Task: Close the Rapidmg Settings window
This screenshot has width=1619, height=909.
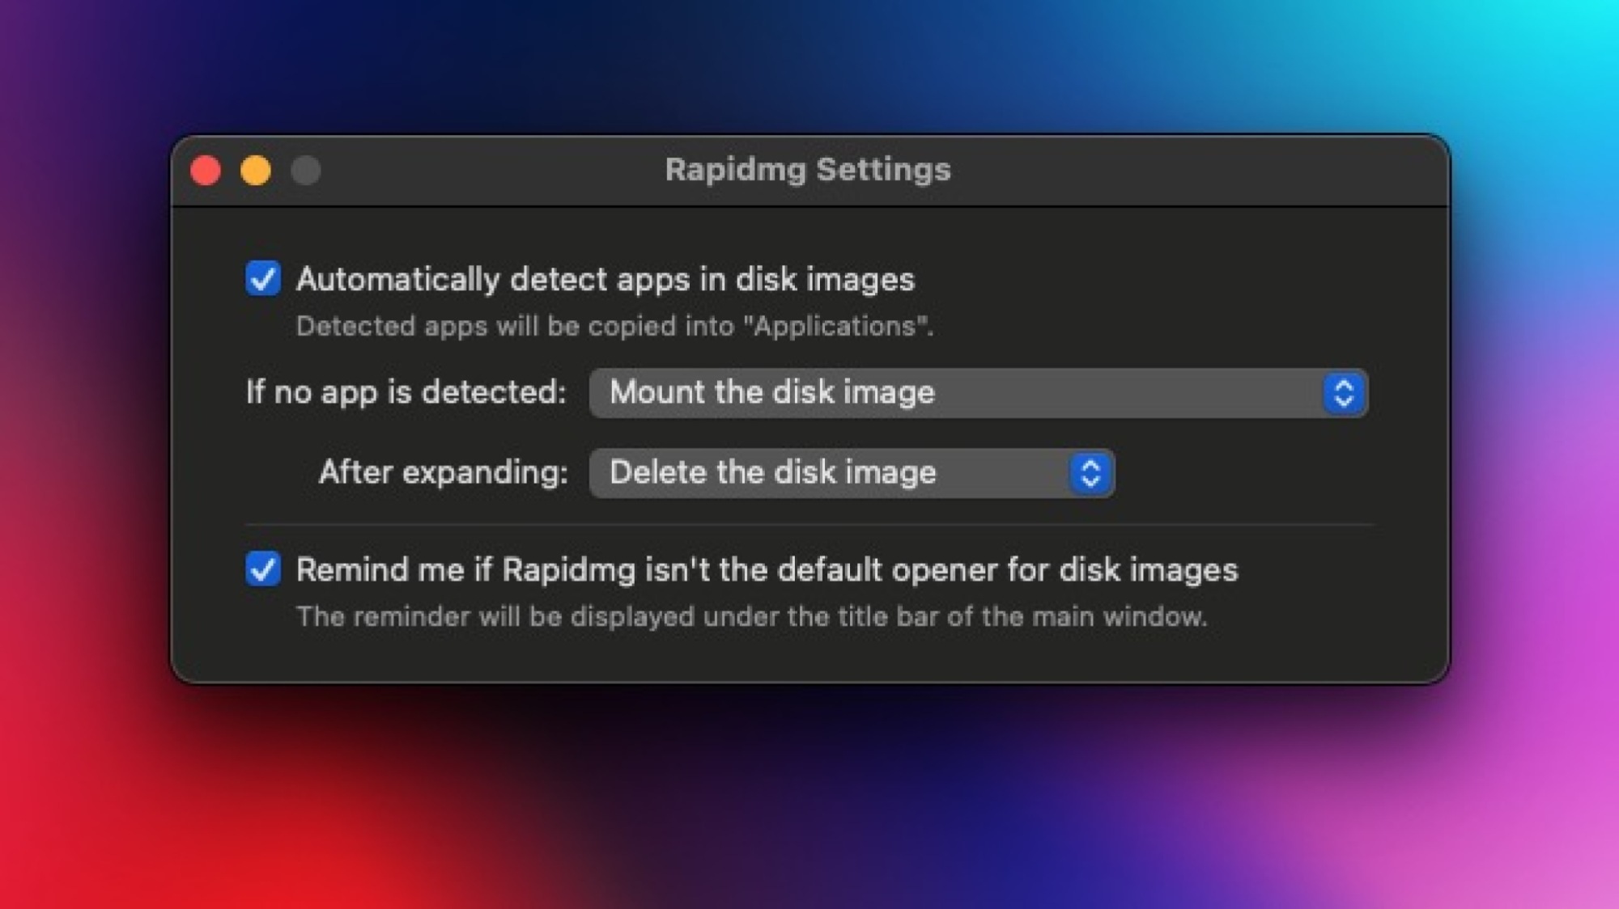Action: point(206,171)
